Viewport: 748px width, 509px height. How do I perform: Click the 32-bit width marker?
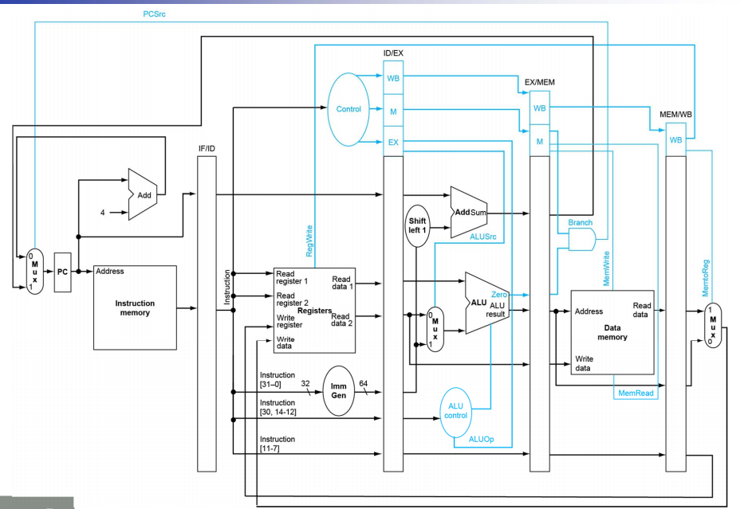point(305,384)
